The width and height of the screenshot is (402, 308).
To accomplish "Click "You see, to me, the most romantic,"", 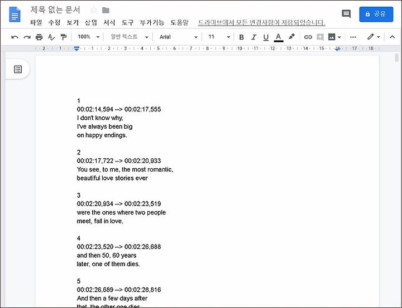I will [125, 169].
